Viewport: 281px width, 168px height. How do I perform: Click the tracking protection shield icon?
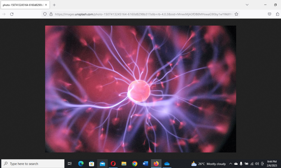pyautogui.click(x=45, y=14)
